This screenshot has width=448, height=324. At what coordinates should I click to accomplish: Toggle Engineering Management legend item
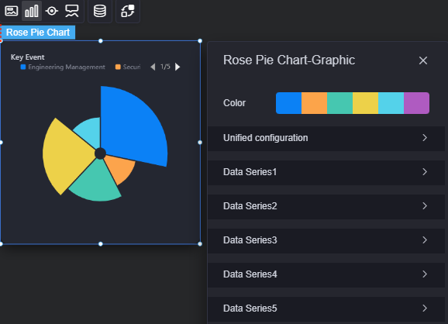tap(63, 67)
